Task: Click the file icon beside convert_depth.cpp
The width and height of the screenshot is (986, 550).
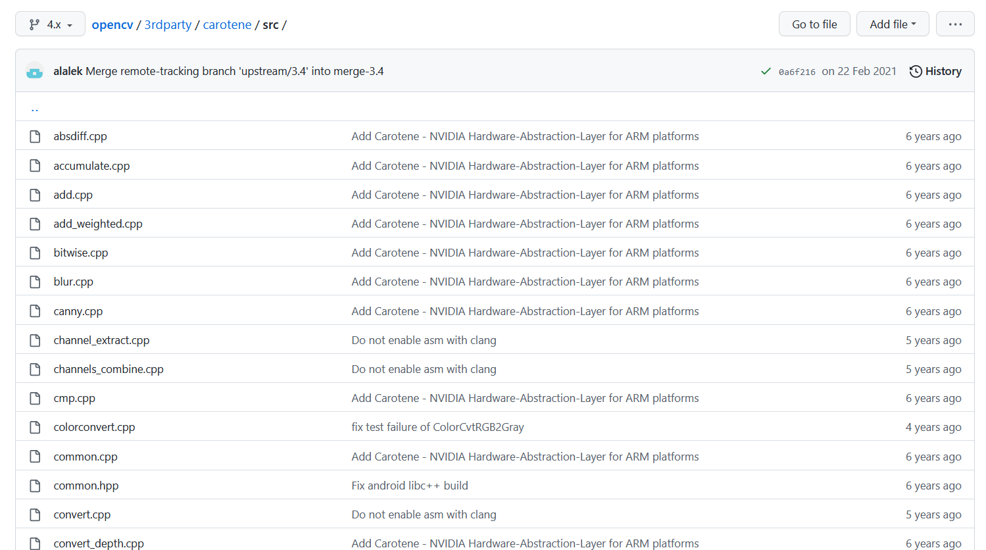Action: [35, 543]
